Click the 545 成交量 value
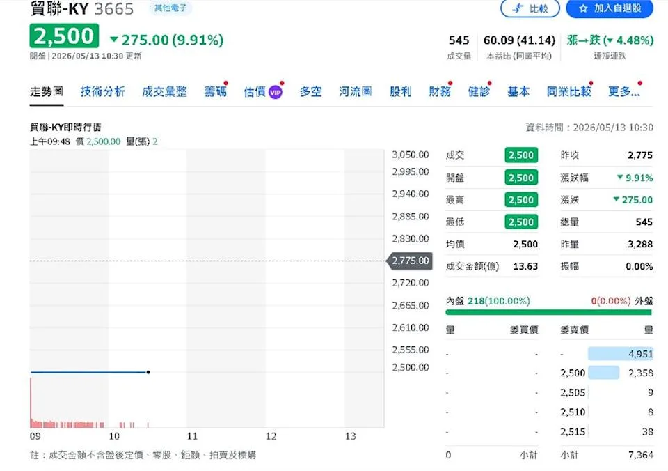The height and width of the screenshot is (471, 668). pos(459,40)
